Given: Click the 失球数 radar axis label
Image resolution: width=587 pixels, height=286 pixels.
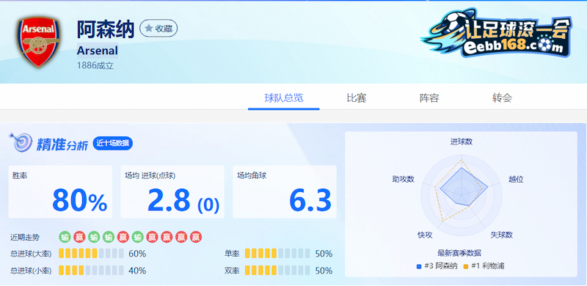Looking at the screenshot, I should [x=502, y=235].
